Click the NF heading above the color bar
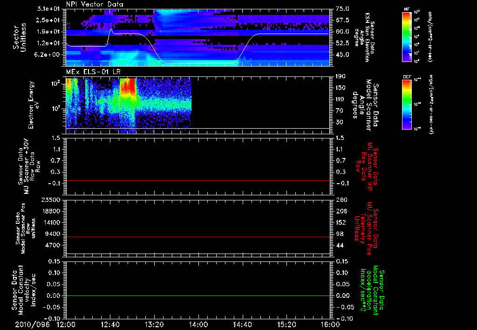Screen dimensions: 477x330 coord(407,9)
